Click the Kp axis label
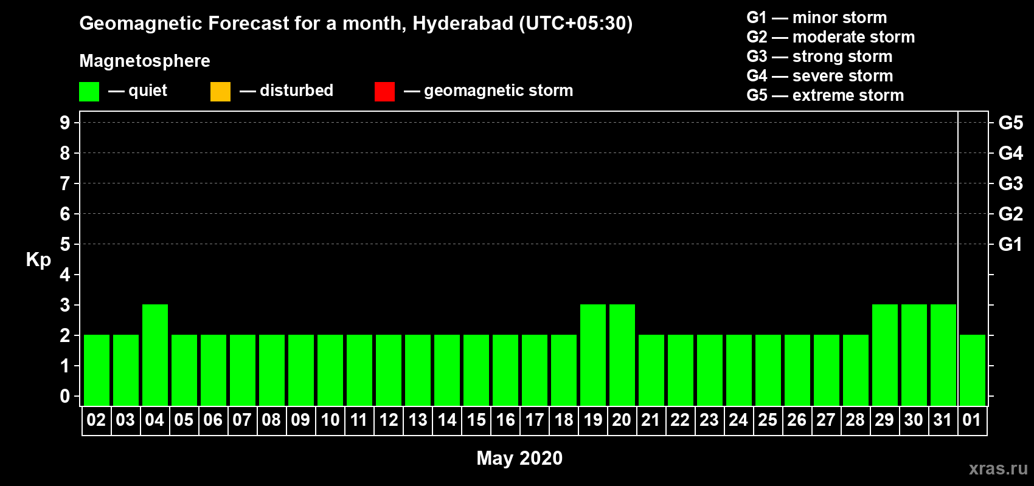Image resolution: width=1034 pixels, height=486 pixels. click(x=38, y=260)
